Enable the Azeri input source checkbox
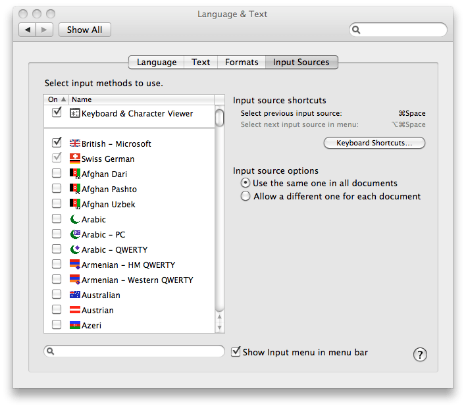 pyautogui.click(x=57, y=324)
